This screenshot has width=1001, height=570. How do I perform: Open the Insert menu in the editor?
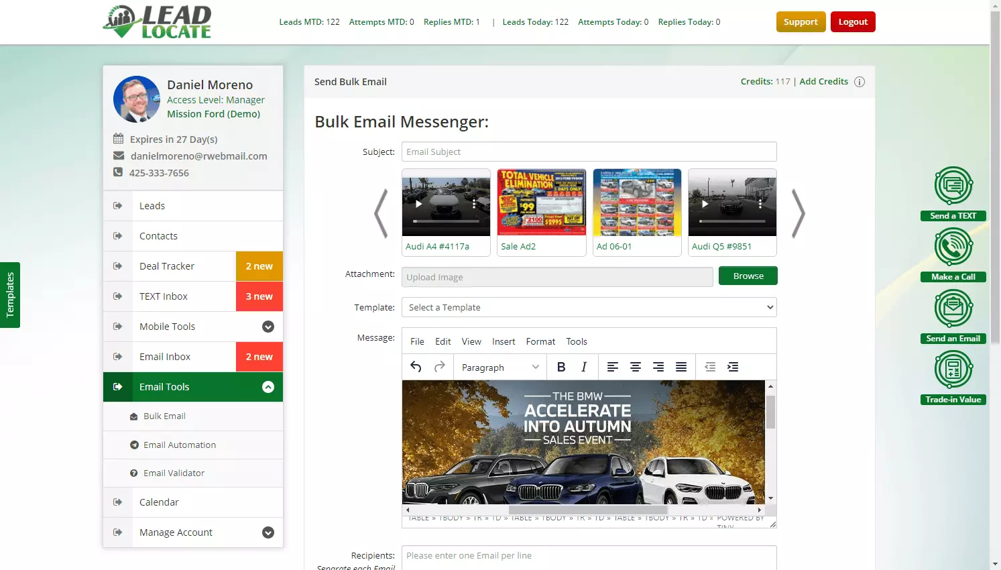(x=504, y=341)
